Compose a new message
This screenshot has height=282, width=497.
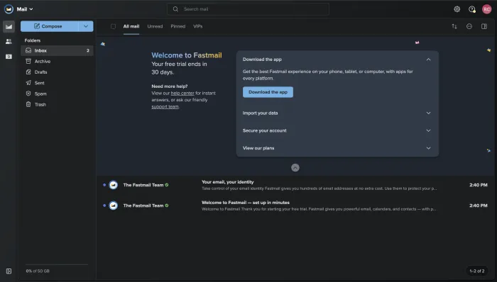pyautogui.click(x=50, y=26)
